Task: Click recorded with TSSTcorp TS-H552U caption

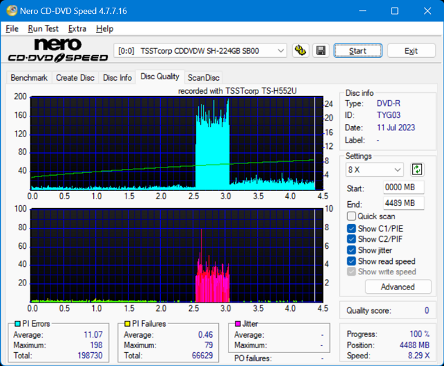Action: pyautogui.click(x=238, y=91)
